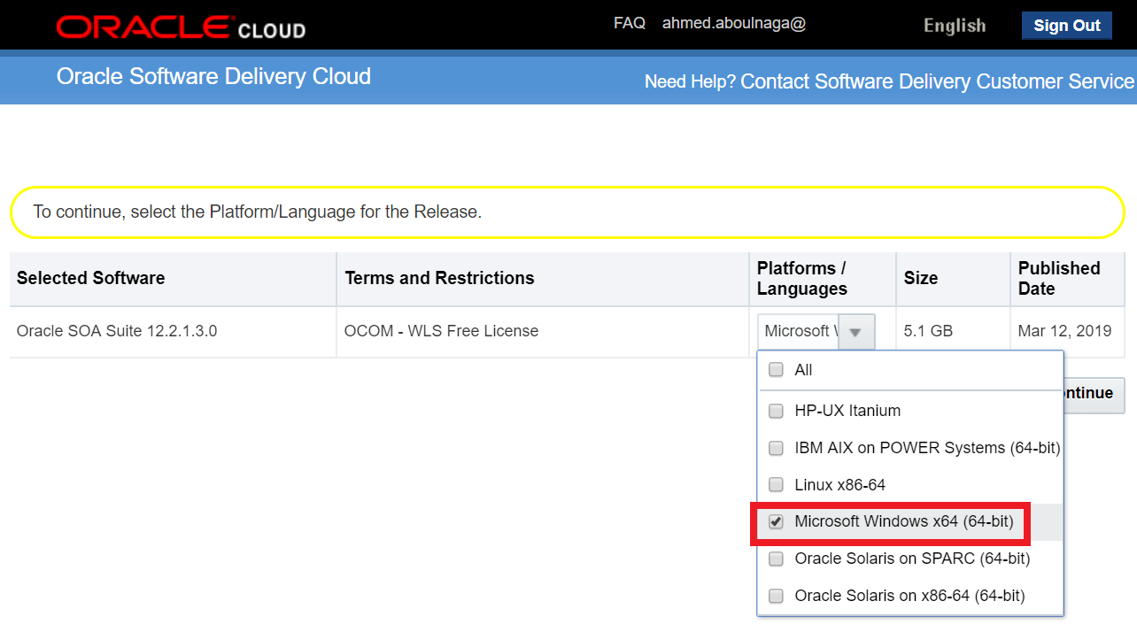Click the Selected Software column header
Screen dimensions: 1137x632
coord(90,278)
